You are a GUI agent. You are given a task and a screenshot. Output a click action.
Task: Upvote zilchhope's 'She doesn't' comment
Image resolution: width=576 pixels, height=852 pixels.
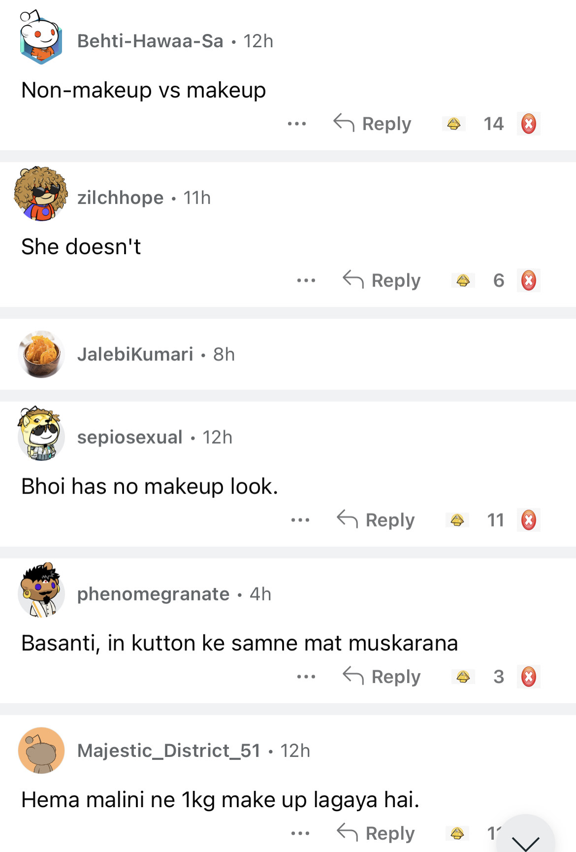(x=463, y=280)
